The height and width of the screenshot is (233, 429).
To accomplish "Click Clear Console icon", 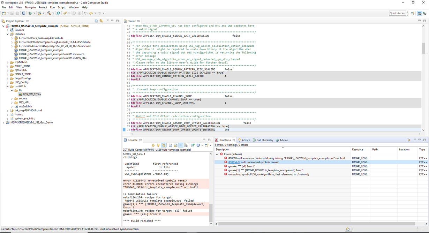I will coord(186,145).
